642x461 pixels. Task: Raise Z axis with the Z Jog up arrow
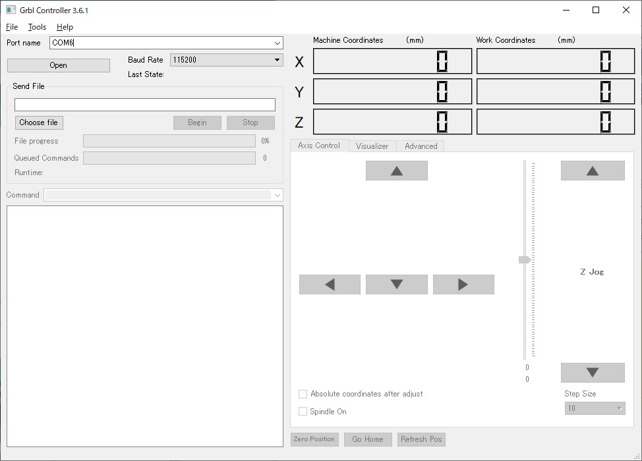coord(593,171)
